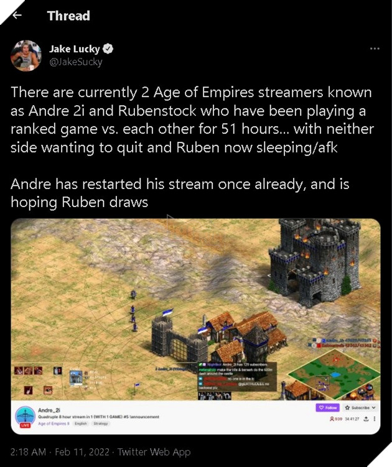Open the Age of Empires II category link

coord(54,423)
